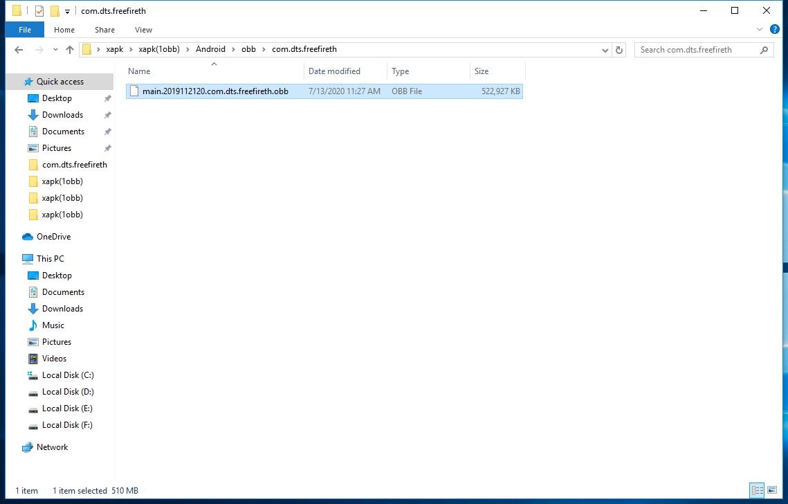Image resolution: width=788 pixels, height=504 pixels.
Task: Select the New Folder icon on the title bar
Action: [55, 11]
